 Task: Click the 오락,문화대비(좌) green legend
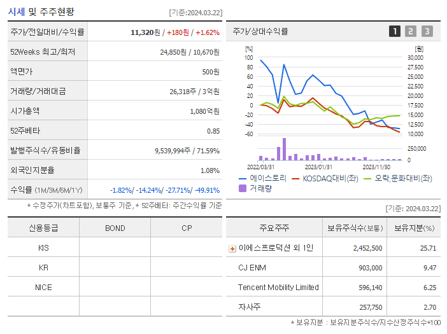(398, 179)
